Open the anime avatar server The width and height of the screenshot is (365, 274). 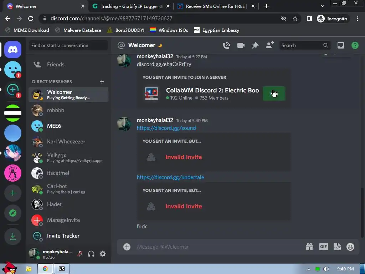13,153
